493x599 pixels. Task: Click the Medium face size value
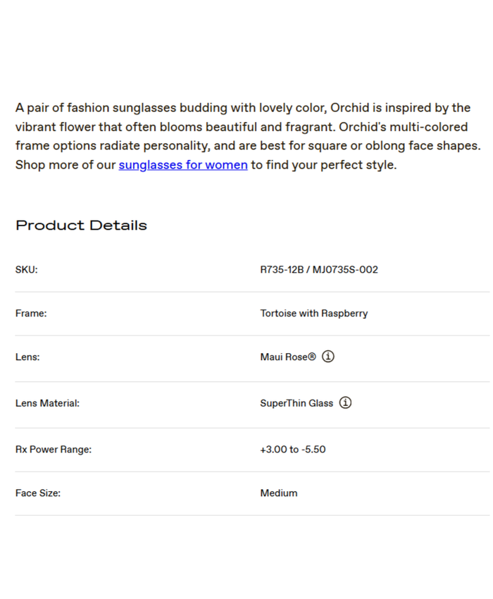click(x=279, y=493)
